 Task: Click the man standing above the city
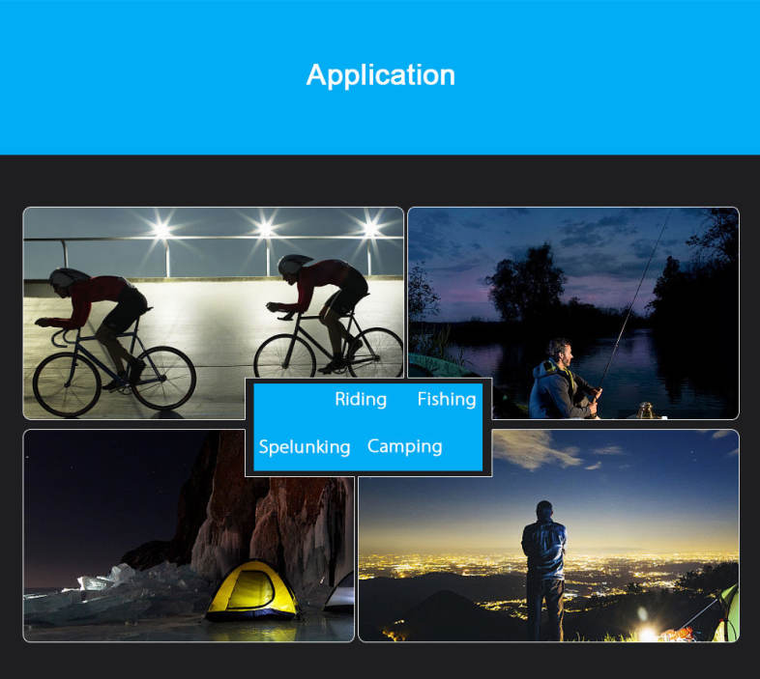click(x=544, y=565)
